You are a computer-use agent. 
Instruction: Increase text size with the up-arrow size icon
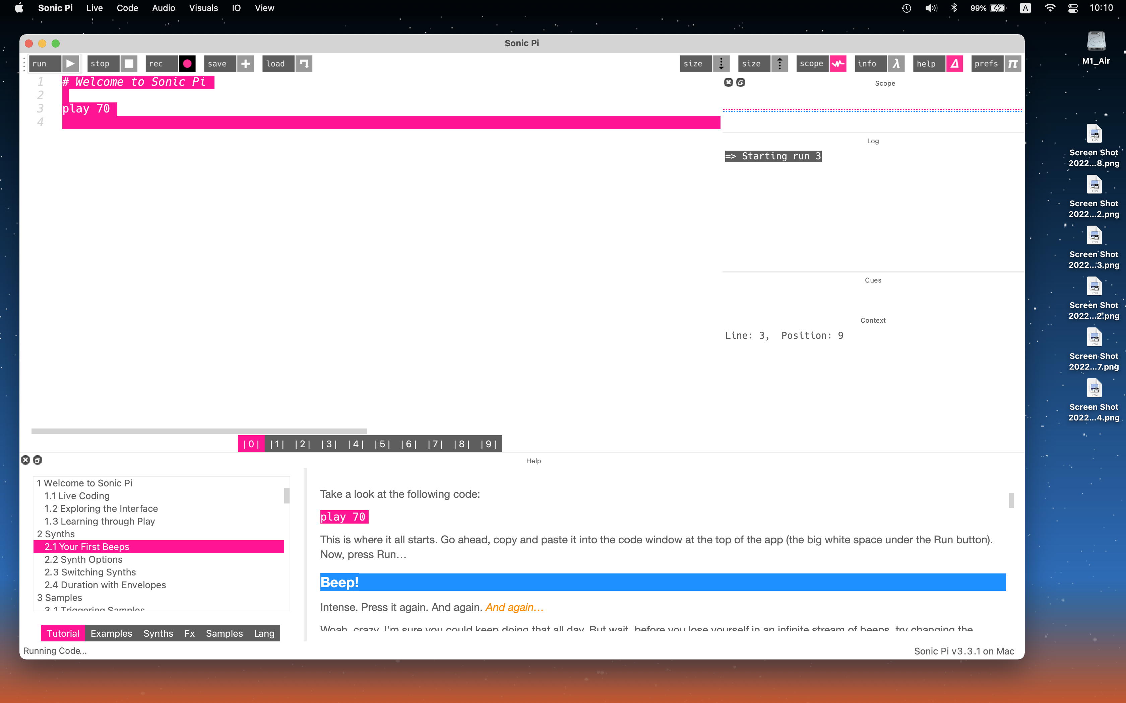(x=779, y=64)
